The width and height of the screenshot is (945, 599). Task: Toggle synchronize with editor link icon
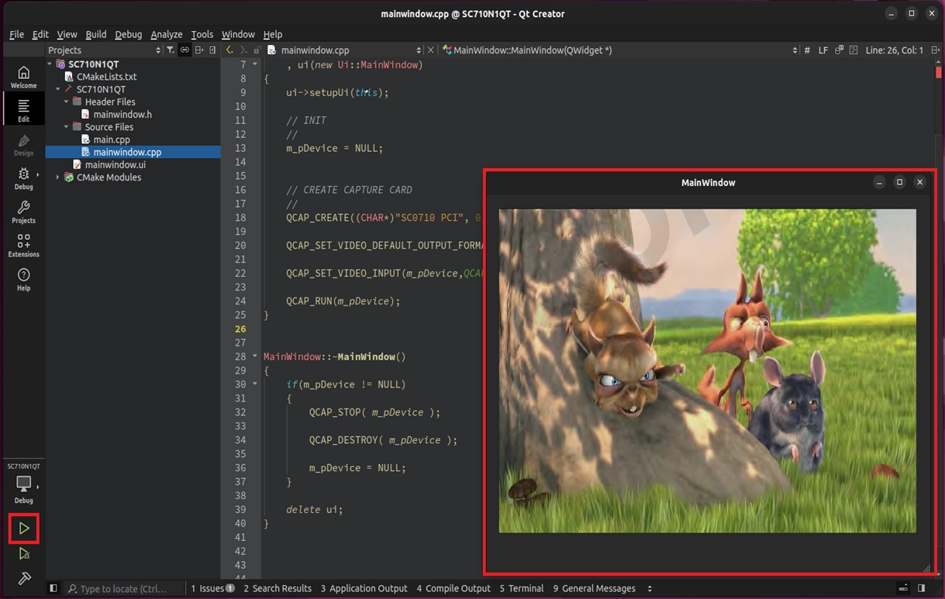[x=185, y=50]
